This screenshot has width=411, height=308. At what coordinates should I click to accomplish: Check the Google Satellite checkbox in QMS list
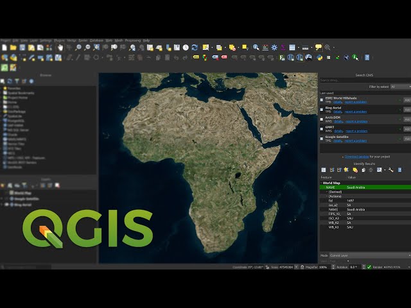(322, 139)
